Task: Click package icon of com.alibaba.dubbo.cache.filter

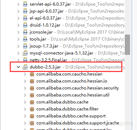Action: coord(32,109)
